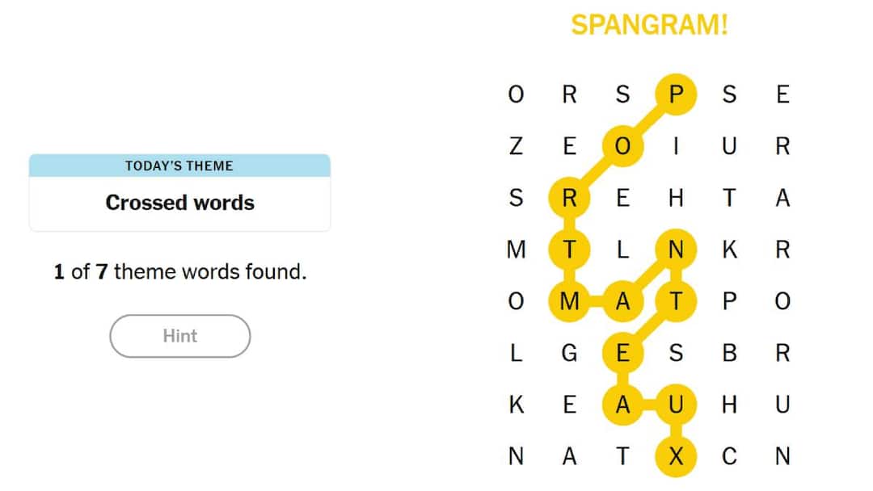Pick the letter G tile
873x491 pixels.
click(x=569, y=354)
